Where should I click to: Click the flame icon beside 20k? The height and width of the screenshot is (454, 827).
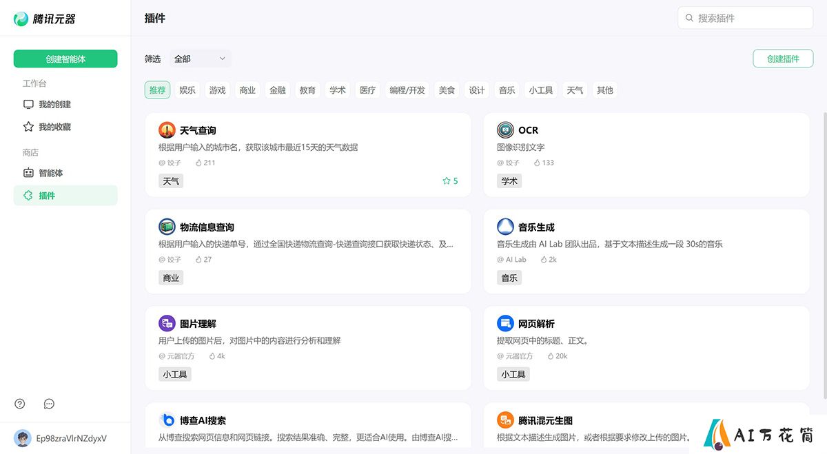coord(551,356)
